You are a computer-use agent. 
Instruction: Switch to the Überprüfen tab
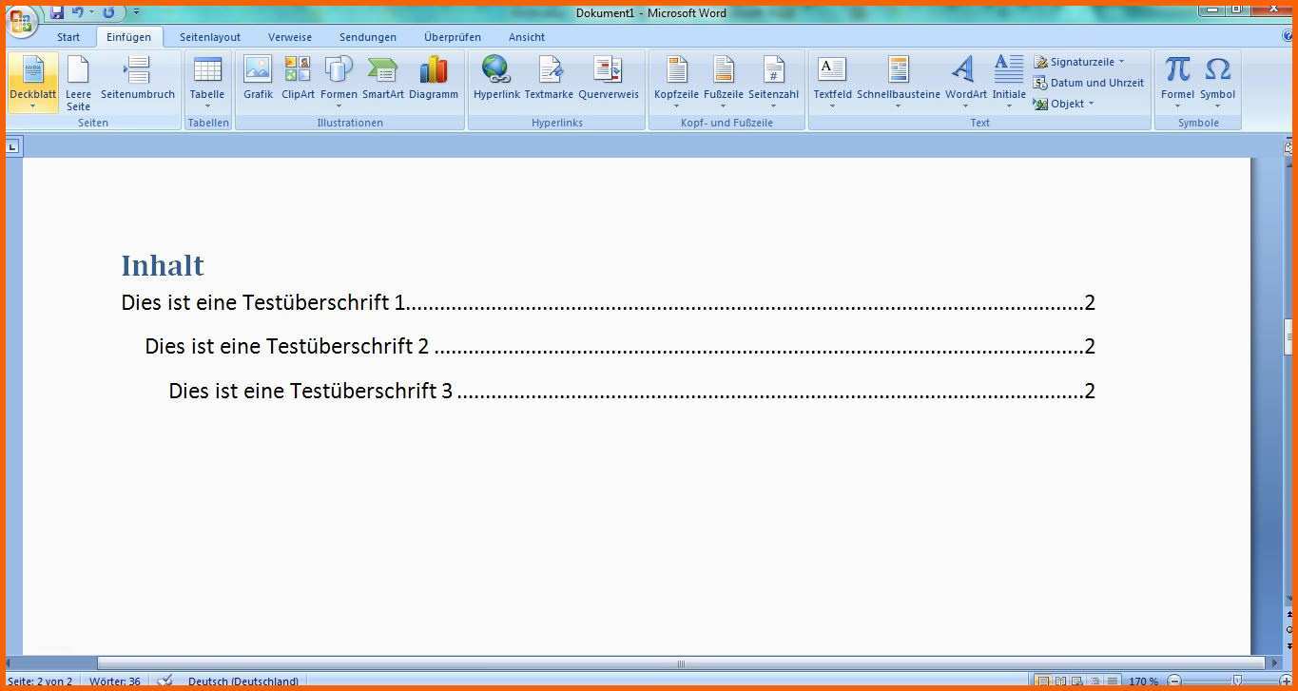coord(453,37)
